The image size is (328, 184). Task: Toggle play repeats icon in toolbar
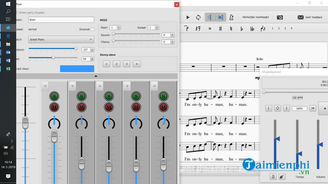[209, 17]
